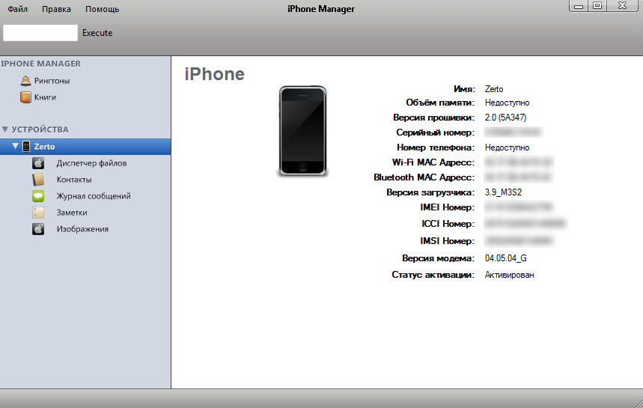Click the address book icon beside Контакты
Screen dimensions: 643x408
tap(38, 180)
